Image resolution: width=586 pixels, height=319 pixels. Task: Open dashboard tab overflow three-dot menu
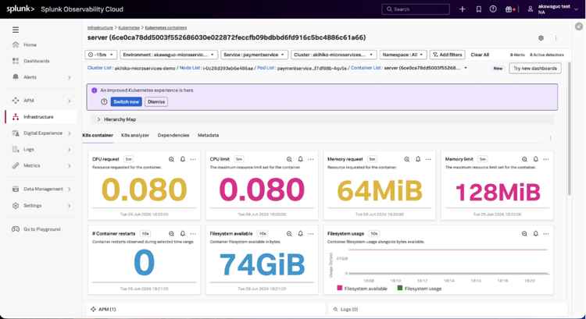551,138
